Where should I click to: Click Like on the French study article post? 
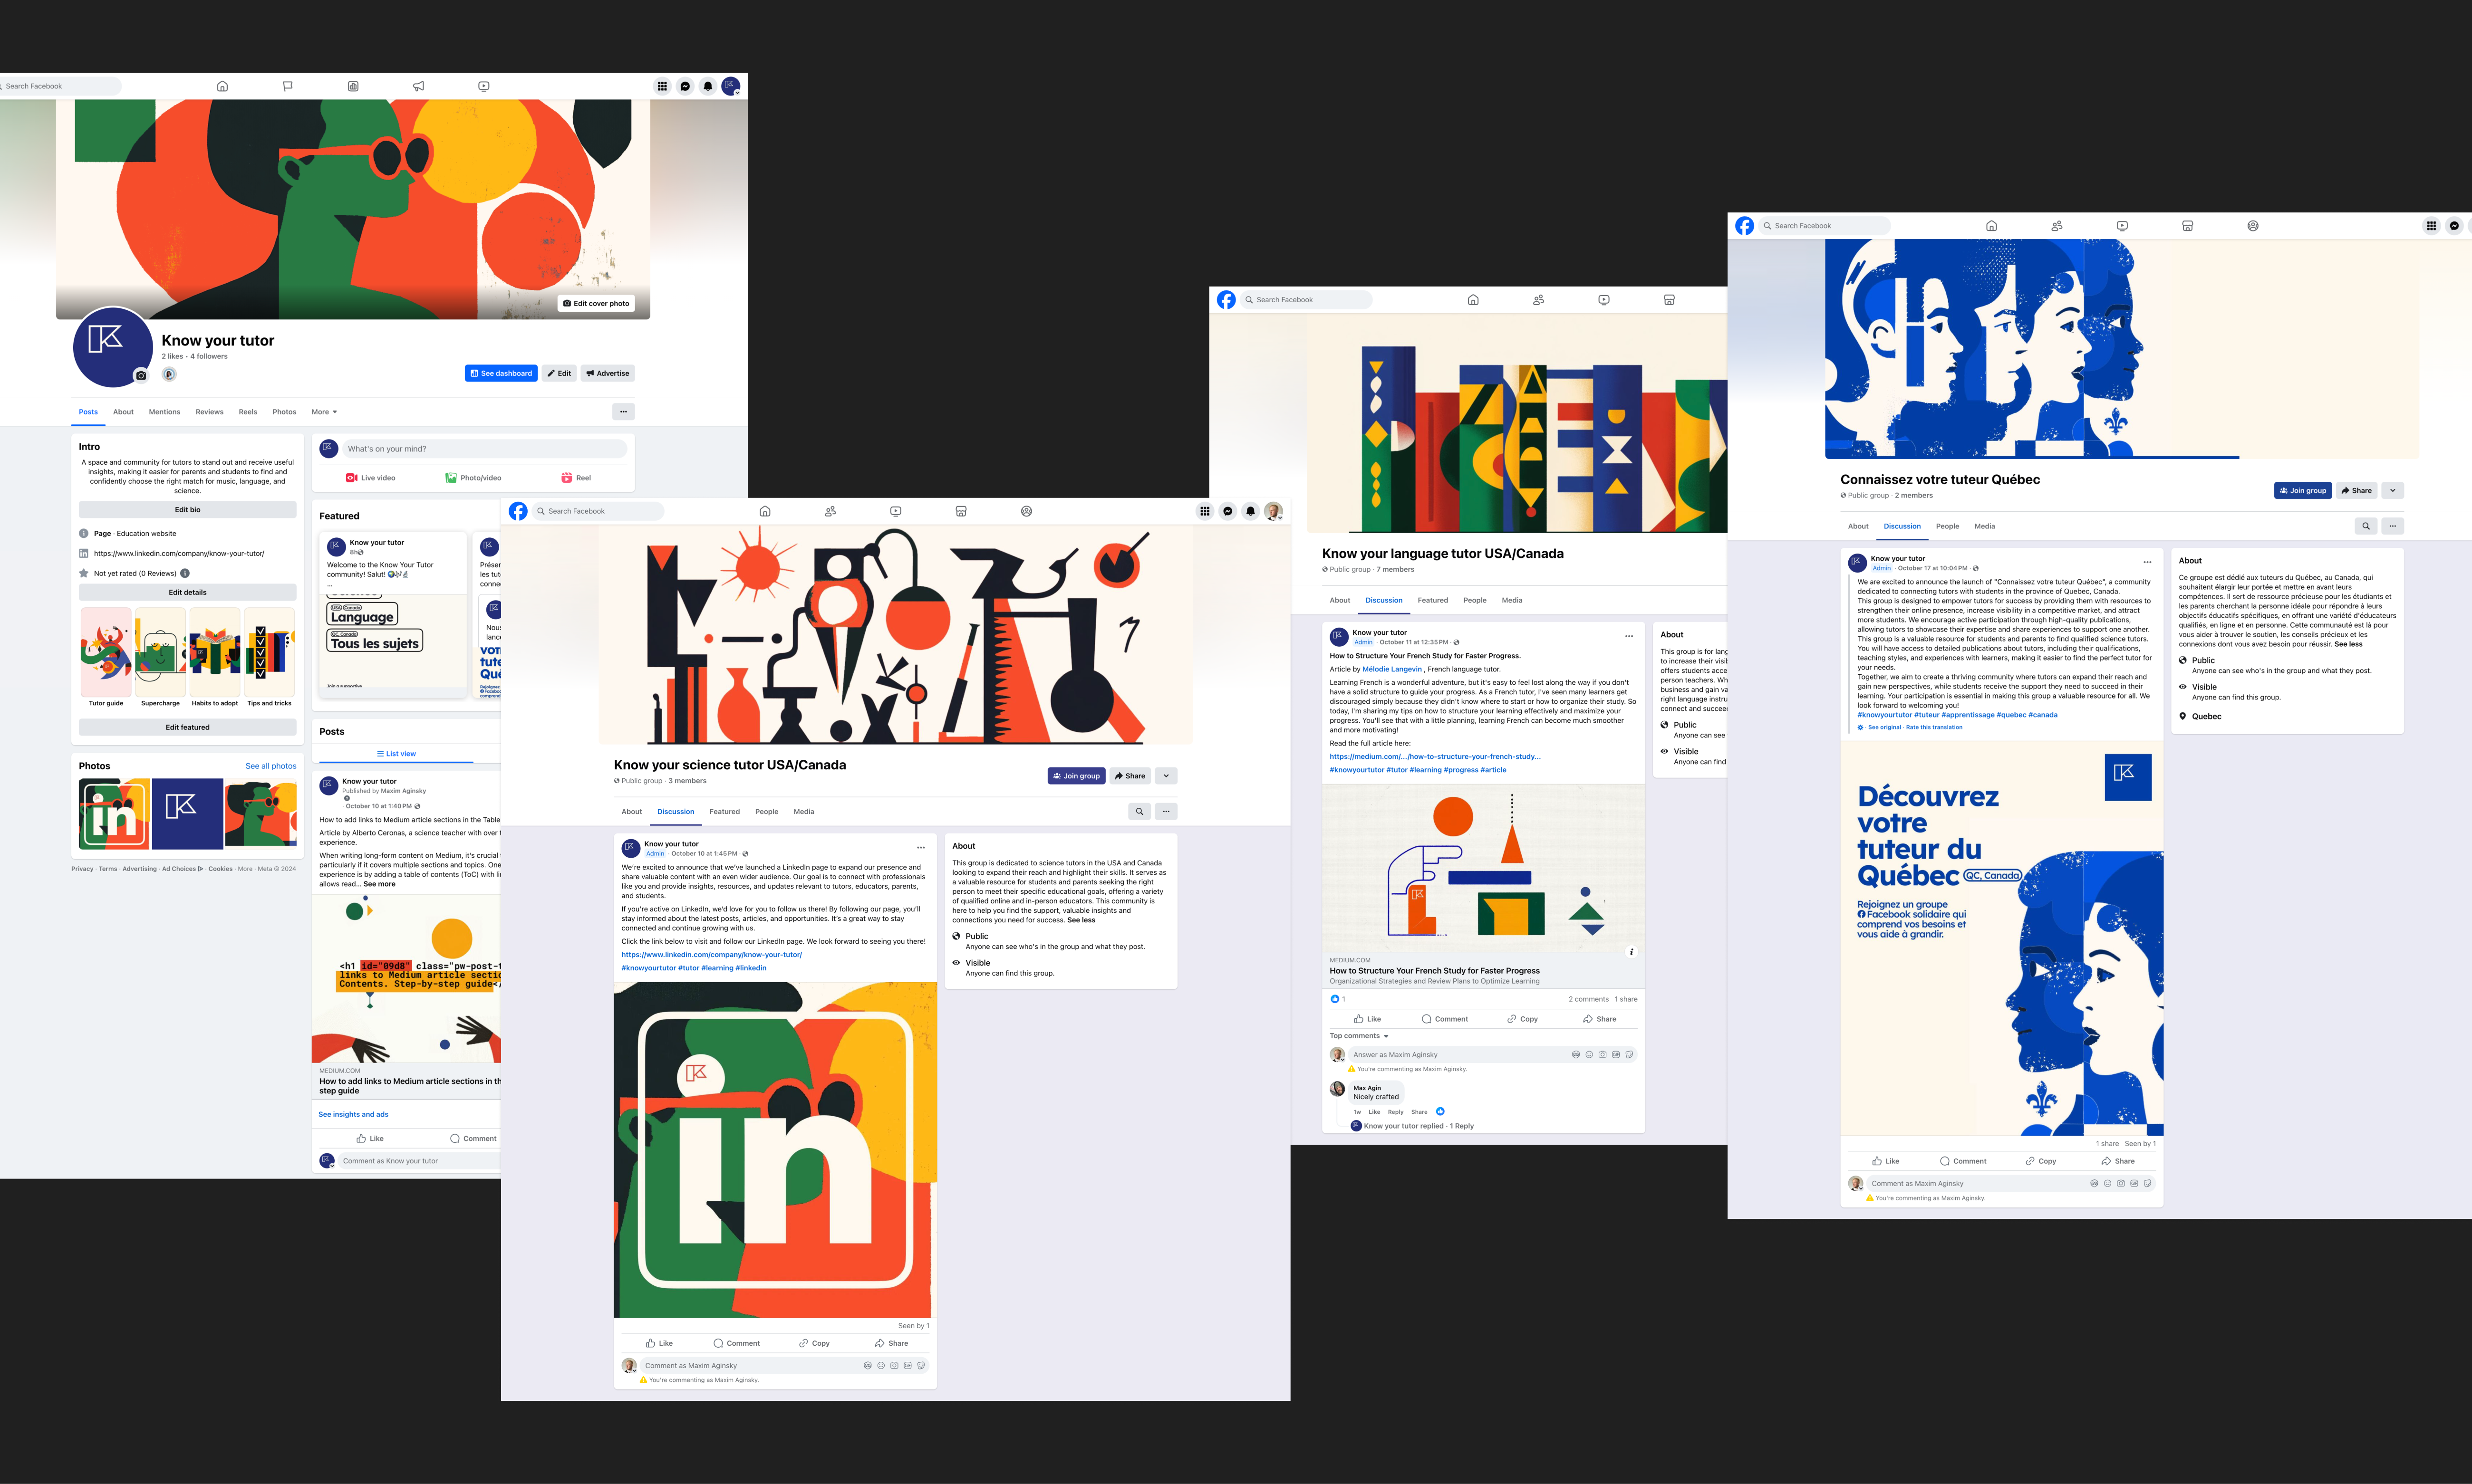click(1368, 1019)
